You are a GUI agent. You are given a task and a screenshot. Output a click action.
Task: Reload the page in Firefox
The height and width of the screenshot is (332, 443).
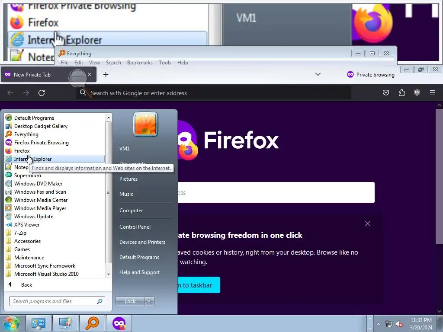(42, 93)
